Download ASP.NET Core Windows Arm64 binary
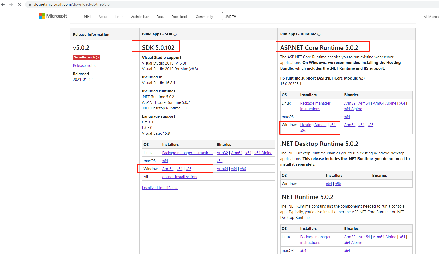The width and height of the screenshot is (439, 254). 350,125
